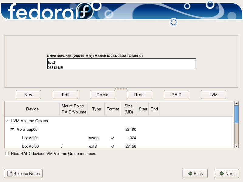Click the Mount Point/RAID/Volume column header

pyautogui.click(x=74, y=109)
